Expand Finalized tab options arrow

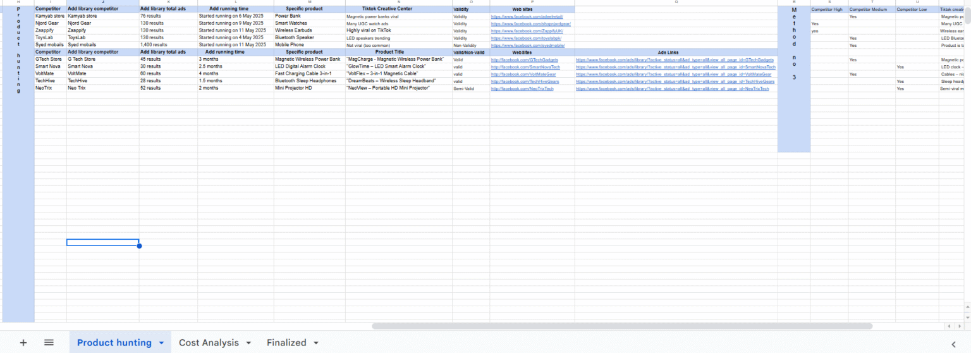(x=316, y=343)
